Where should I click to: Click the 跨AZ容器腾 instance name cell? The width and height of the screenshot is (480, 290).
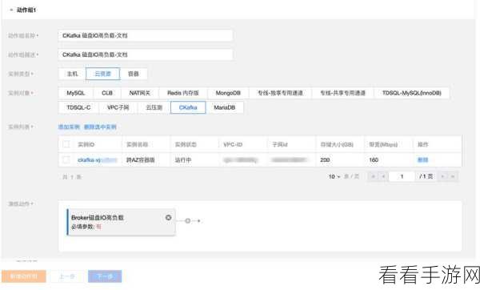(x=141, y=160)
